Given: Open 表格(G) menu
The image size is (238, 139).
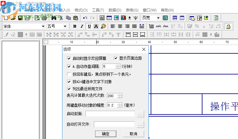Looking at the screenshot, I should tap(132, 10).
